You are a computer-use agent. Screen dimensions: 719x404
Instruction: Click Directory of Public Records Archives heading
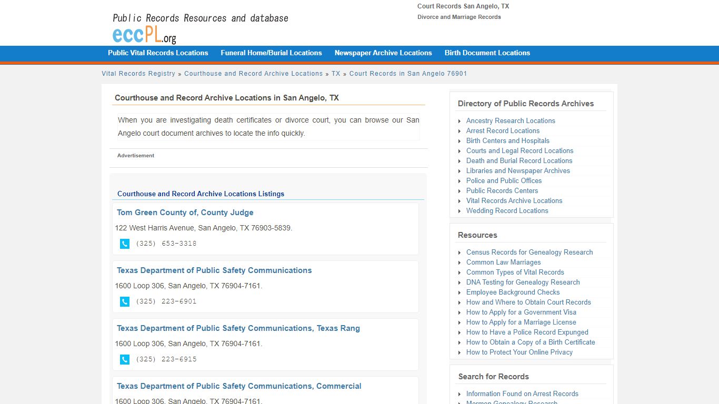click(526, 104)
